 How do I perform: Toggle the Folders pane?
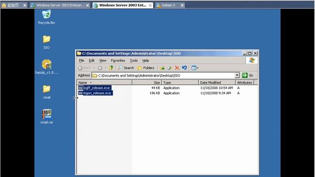click(x=146, y=68)
